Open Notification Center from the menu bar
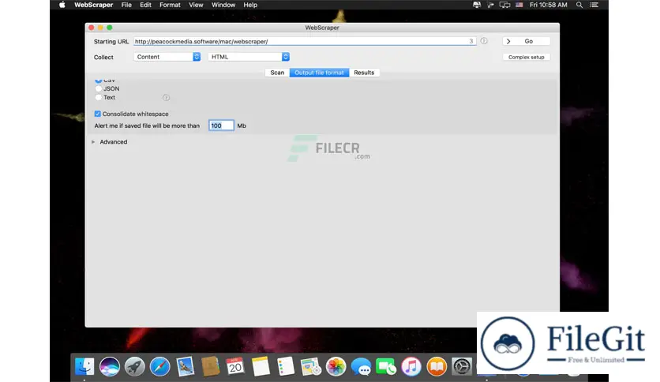 pos(594,5)
